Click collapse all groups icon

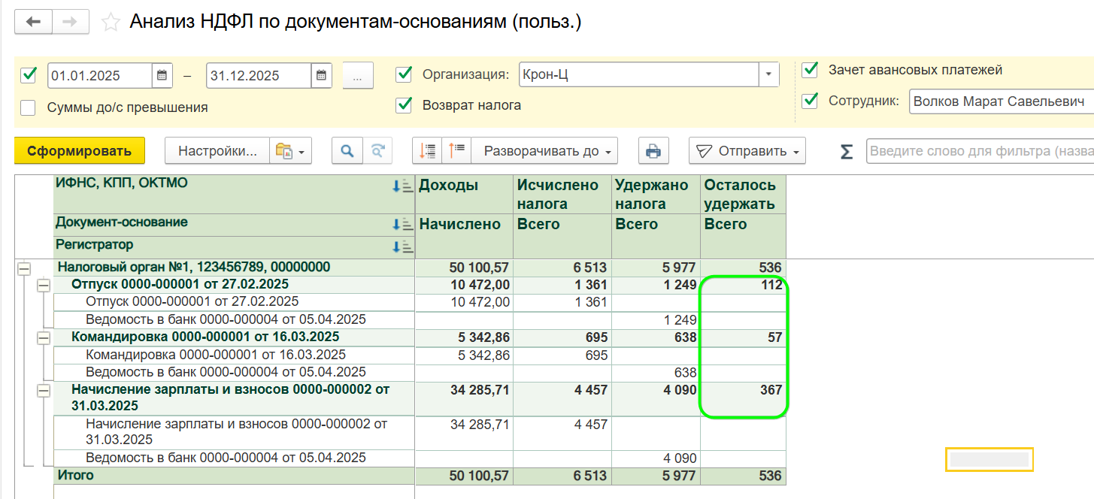pos(427,150)
